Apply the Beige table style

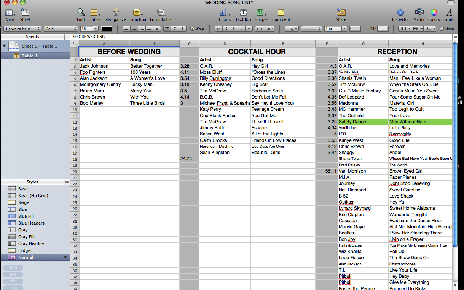pyautogui.click(x=35, y=202)
